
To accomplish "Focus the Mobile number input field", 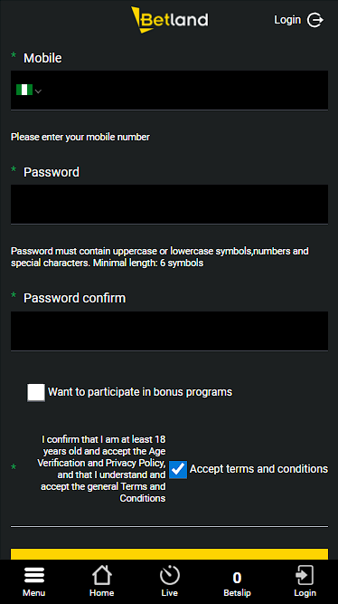I will (170, 91).
